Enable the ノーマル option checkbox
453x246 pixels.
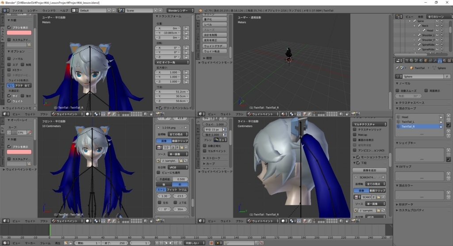click(x=9, y=59)
